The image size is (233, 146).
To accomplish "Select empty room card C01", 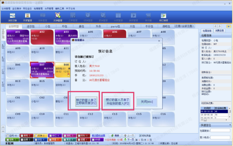I will (18, 103).
